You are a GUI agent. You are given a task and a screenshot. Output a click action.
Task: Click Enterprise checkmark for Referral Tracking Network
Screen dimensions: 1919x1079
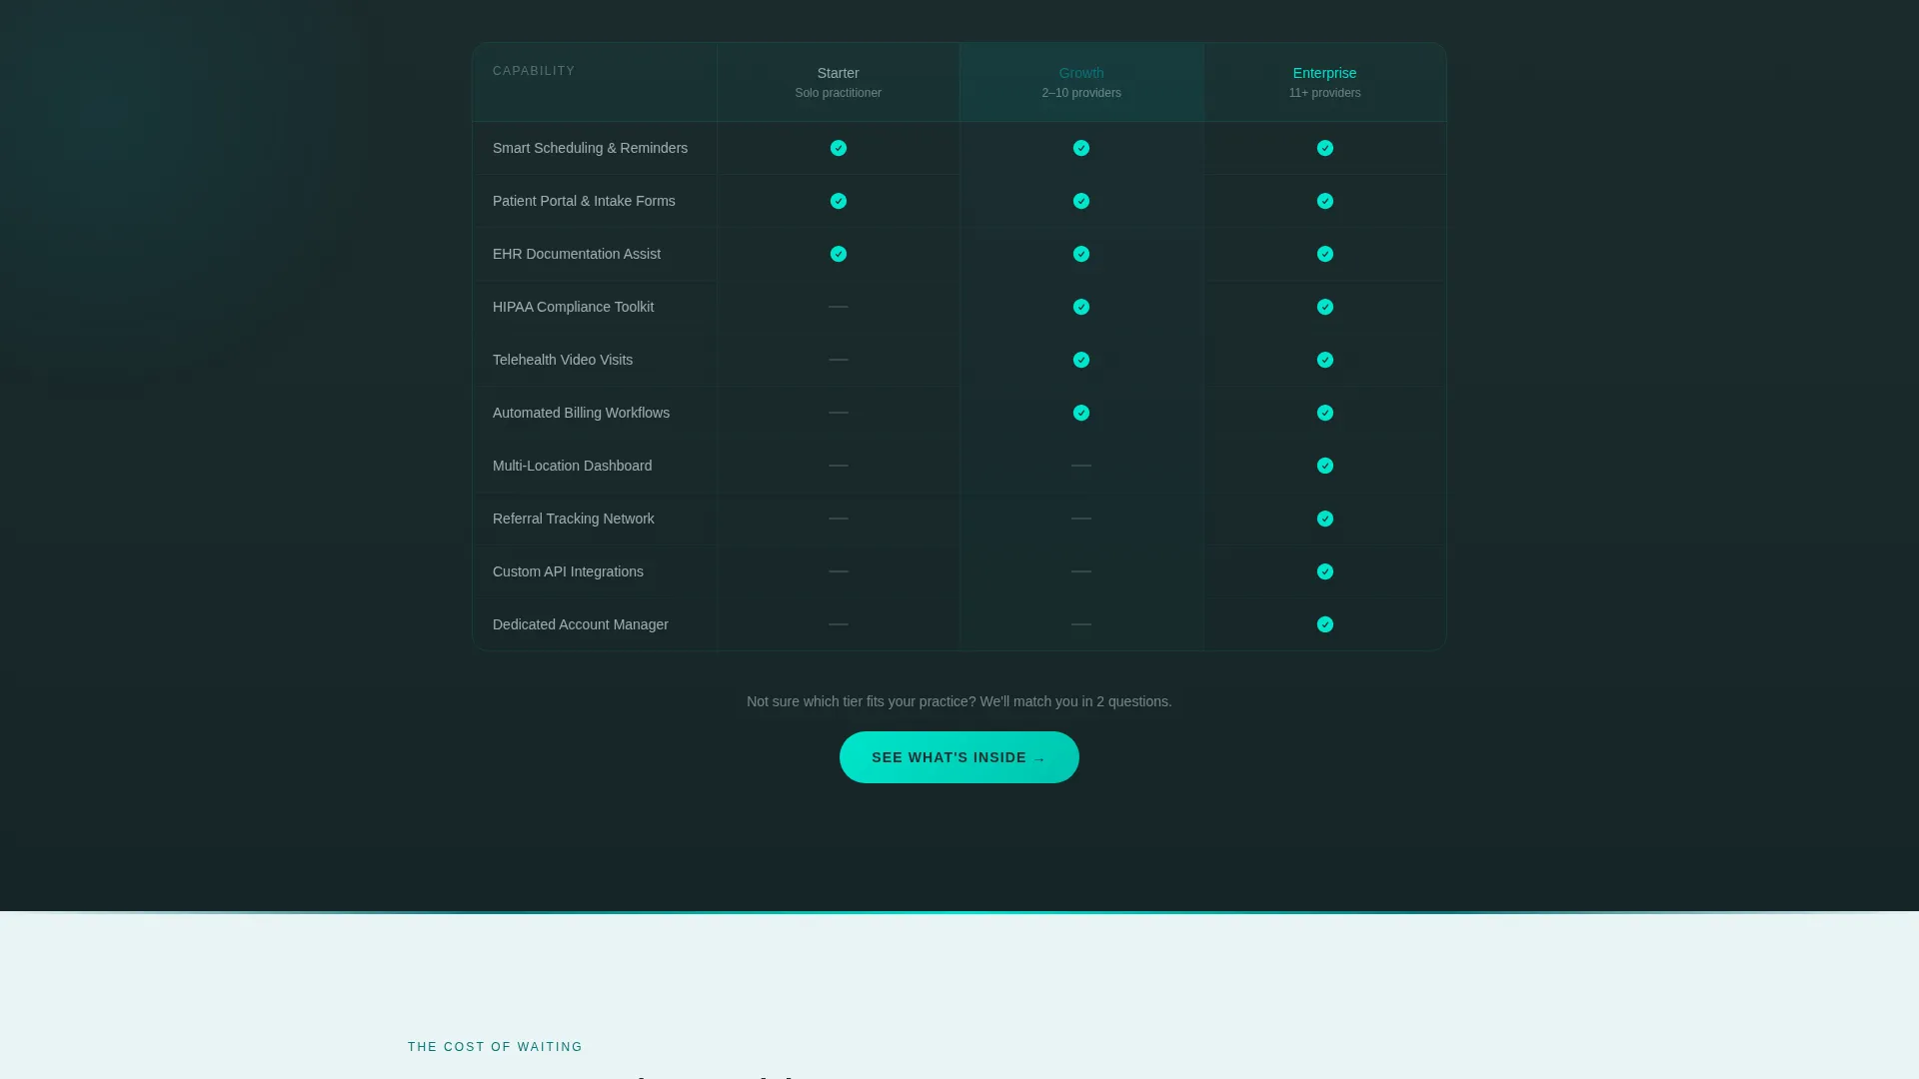click(x=1325, y=519)
